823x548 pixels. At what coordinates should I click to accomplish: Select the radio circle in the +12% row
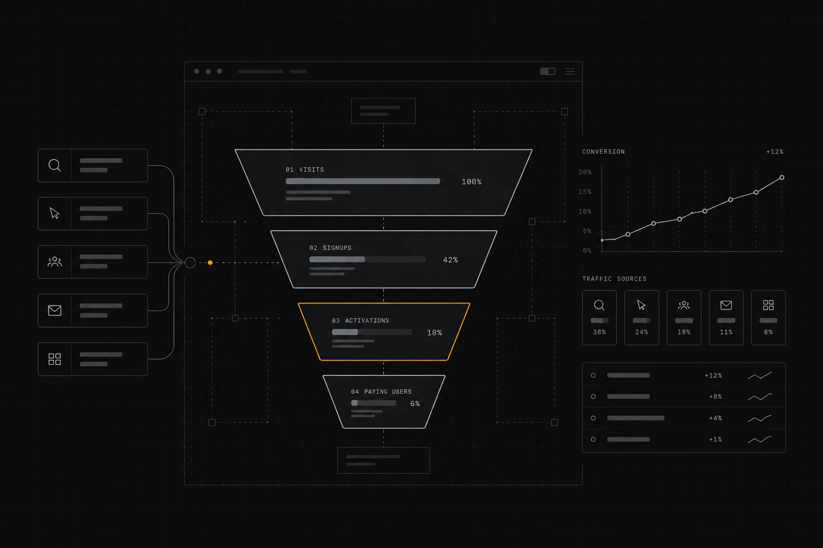click(x=593, y=376)
